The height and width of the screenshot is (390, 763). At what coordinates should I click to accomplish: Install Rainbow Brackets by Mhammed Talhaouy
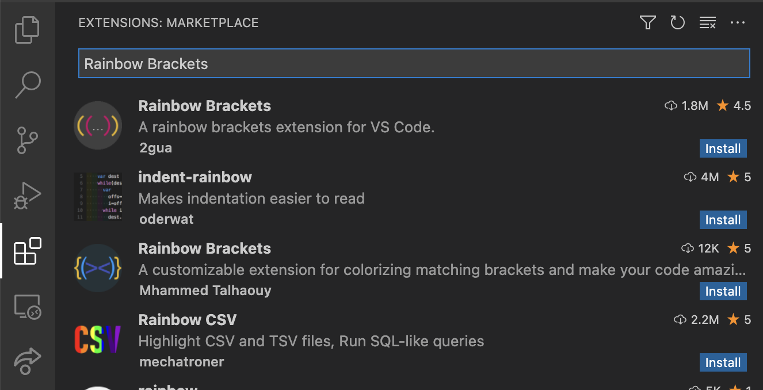pos(723,291)
